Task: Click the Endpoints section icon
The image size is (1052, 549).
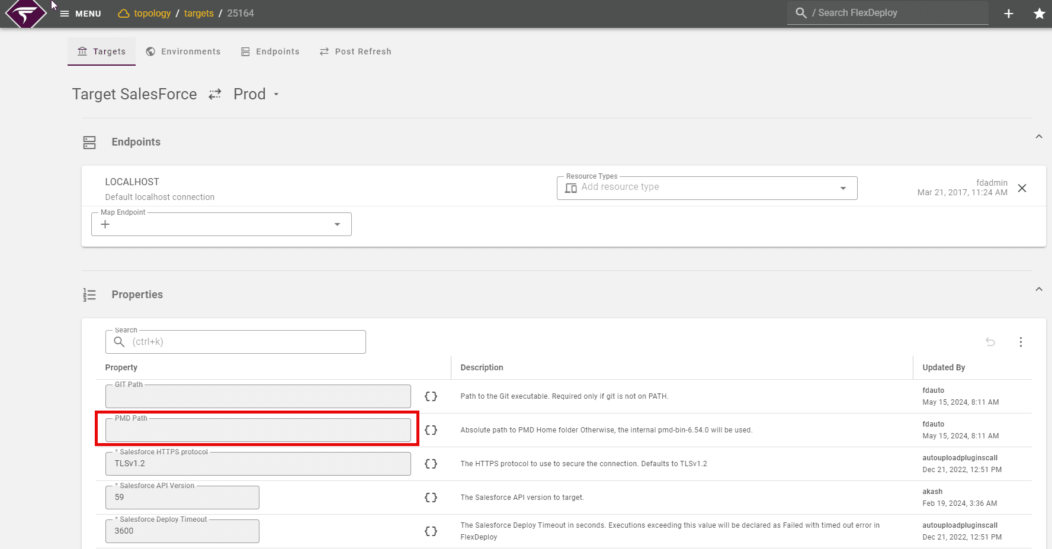Action: (x=89, y=143)
